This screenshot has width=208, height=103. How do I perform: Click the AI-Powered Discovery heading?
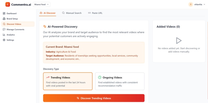click(62, 27)
